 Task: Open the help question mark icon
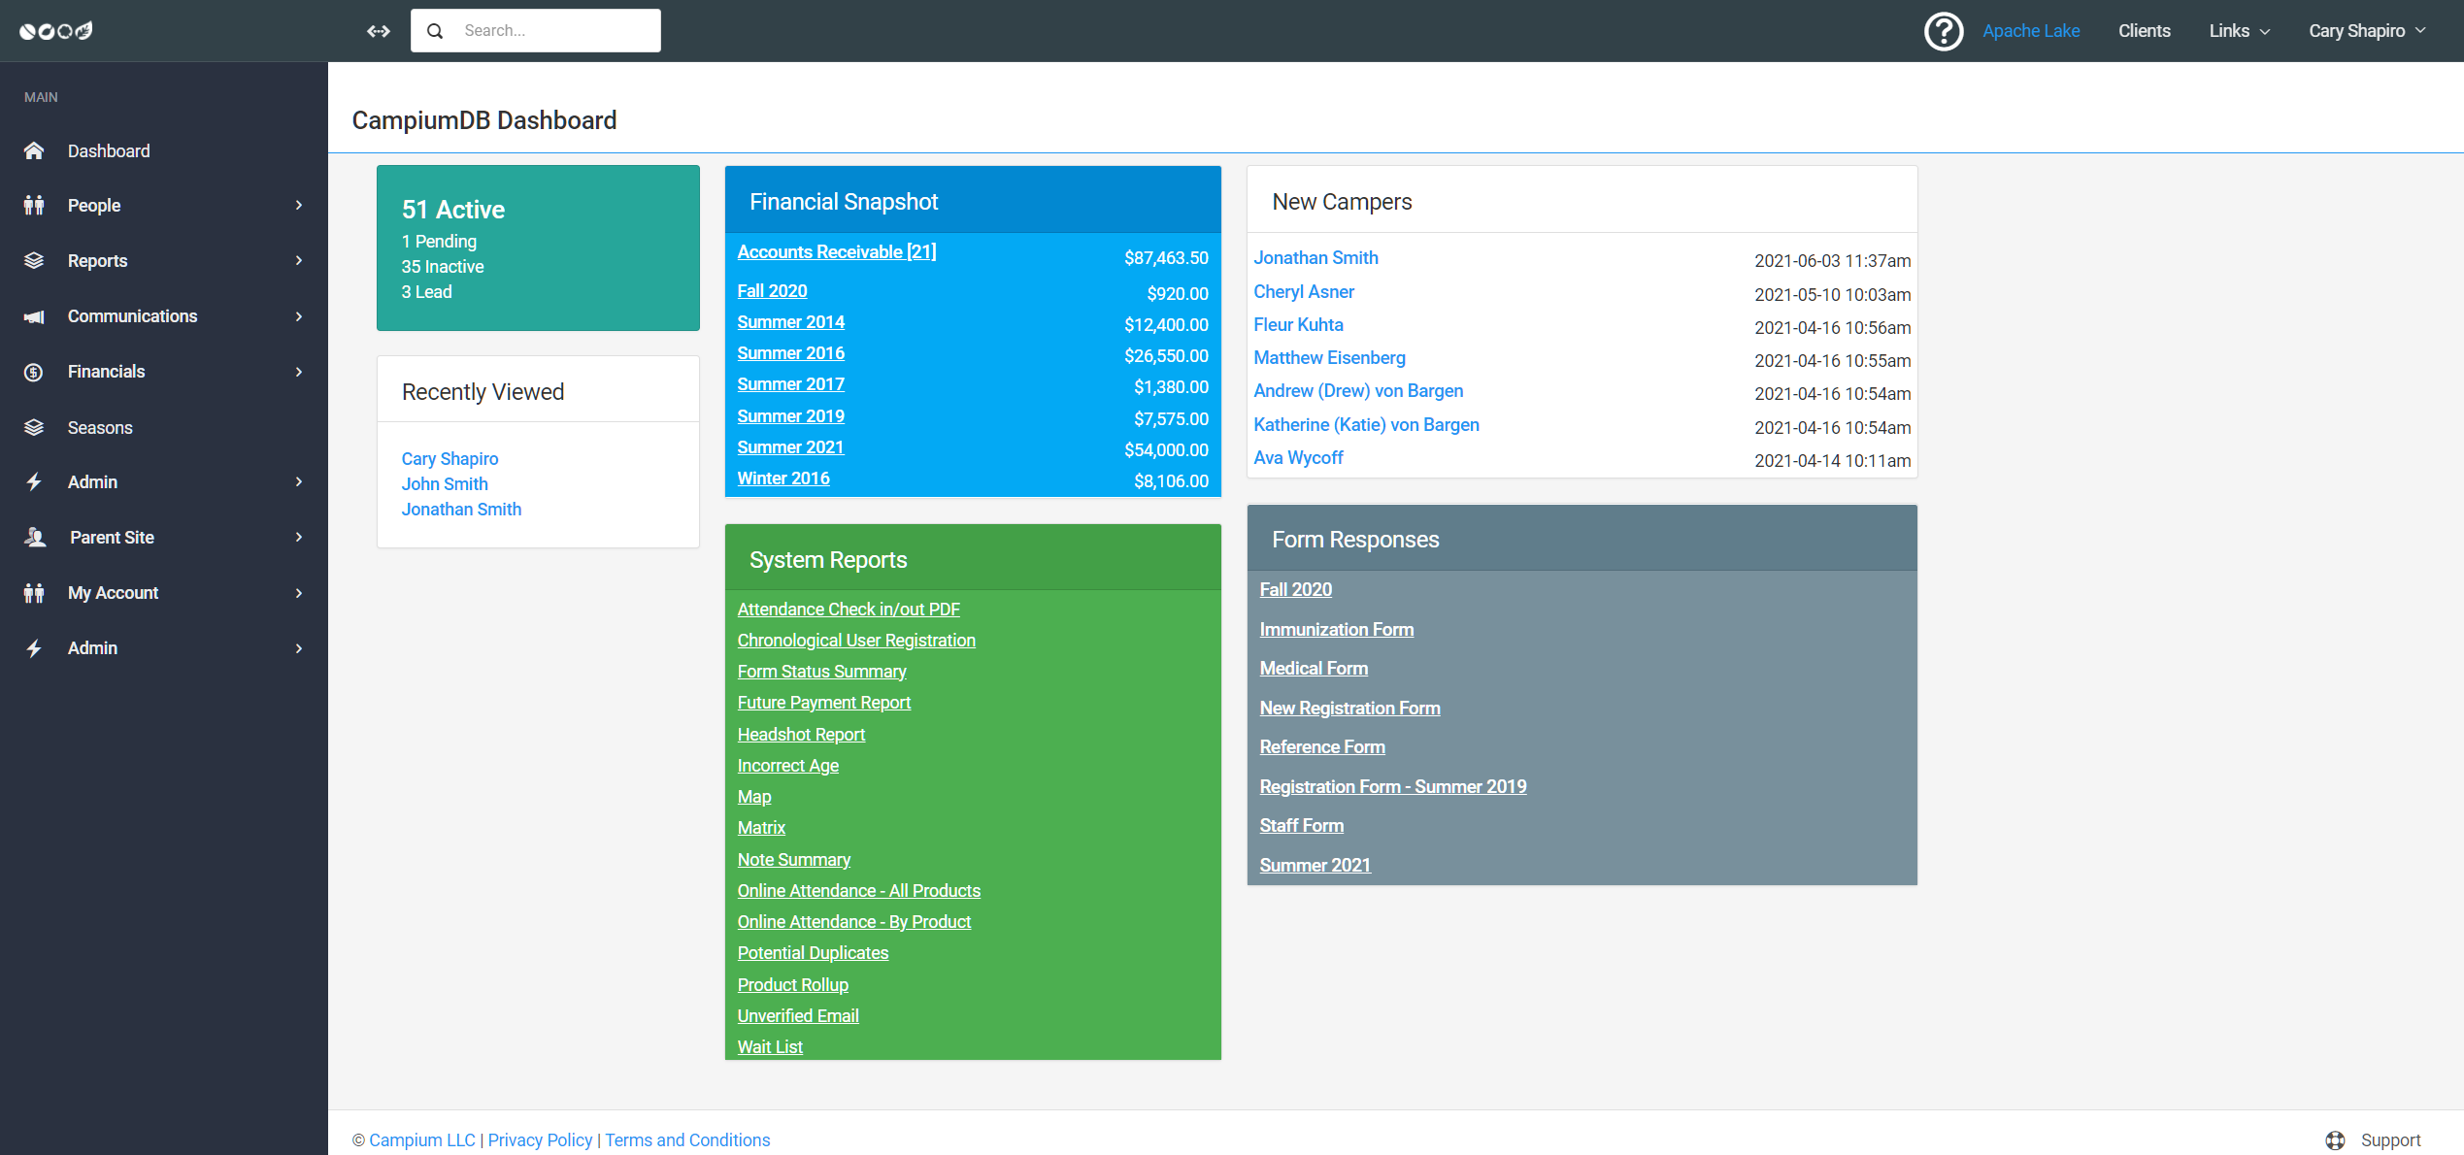click(x=1944, y=30)
